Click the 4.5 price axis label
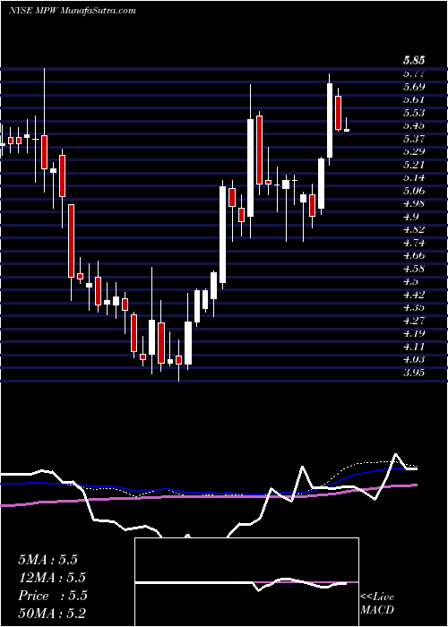Viewport: 448px width, 627px height. pos(411,281)
